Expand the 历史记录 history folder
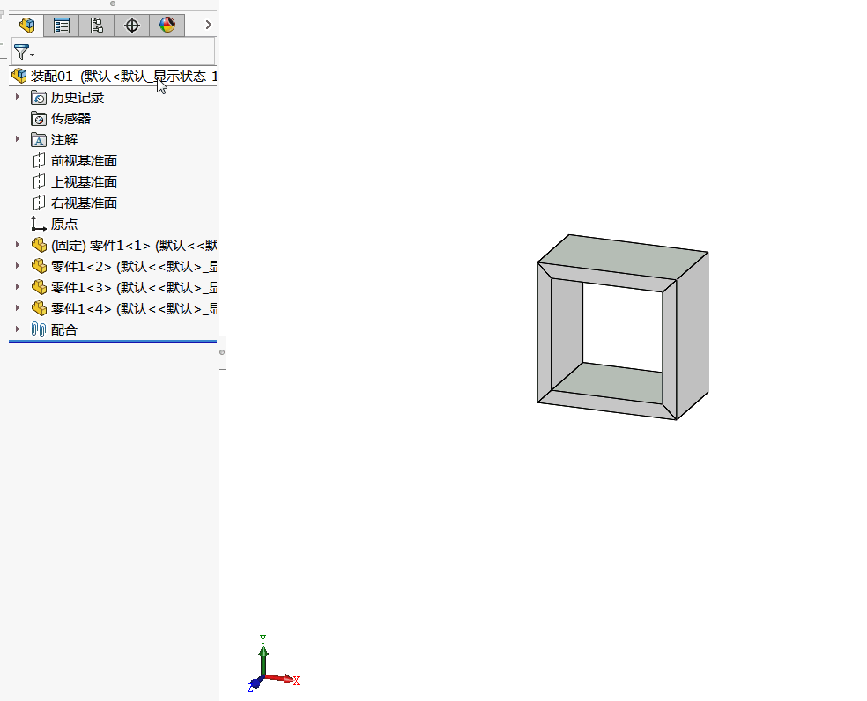The width and height of the screenshot is (867, 701). tap(18, 97)
